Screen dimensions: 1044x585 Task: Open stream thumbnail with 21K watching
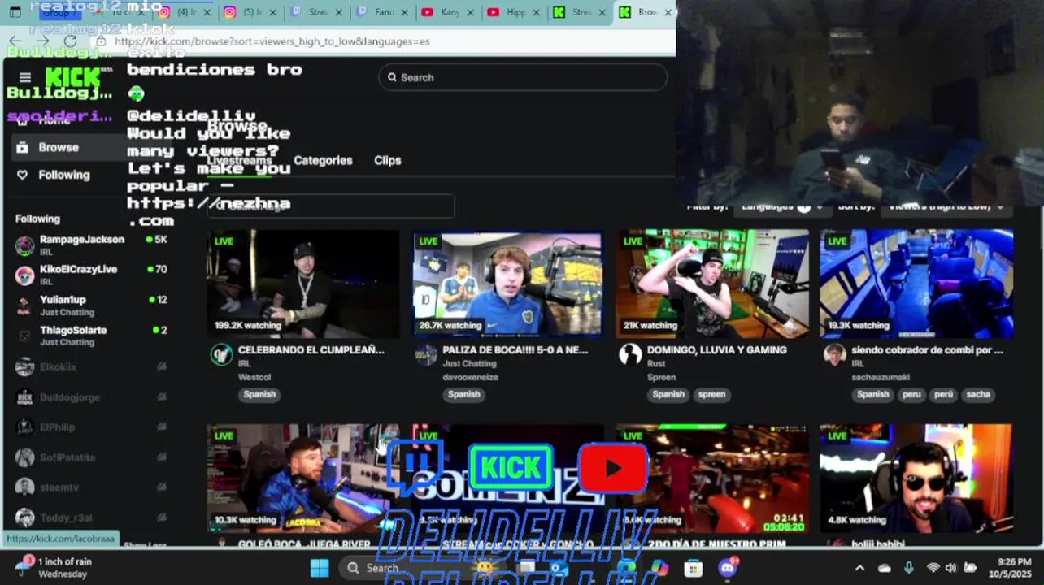[x=712, y=284]
